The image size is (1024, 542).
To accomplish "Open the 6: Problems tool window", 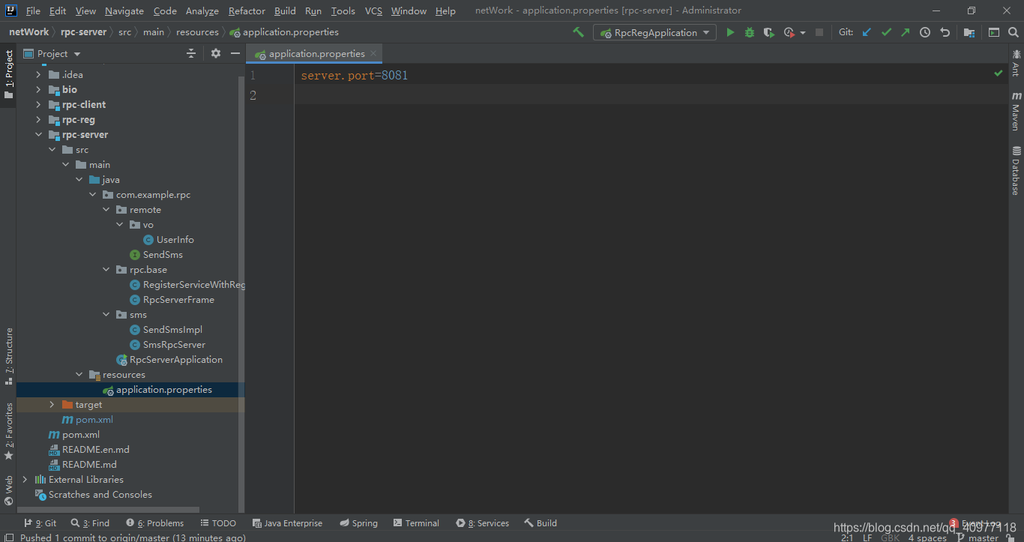I will [155, 523].
